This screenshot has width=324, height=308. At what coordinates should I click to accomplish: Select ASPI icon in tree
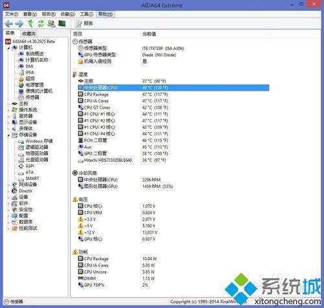pyautogui.click(x=21, y=166)
